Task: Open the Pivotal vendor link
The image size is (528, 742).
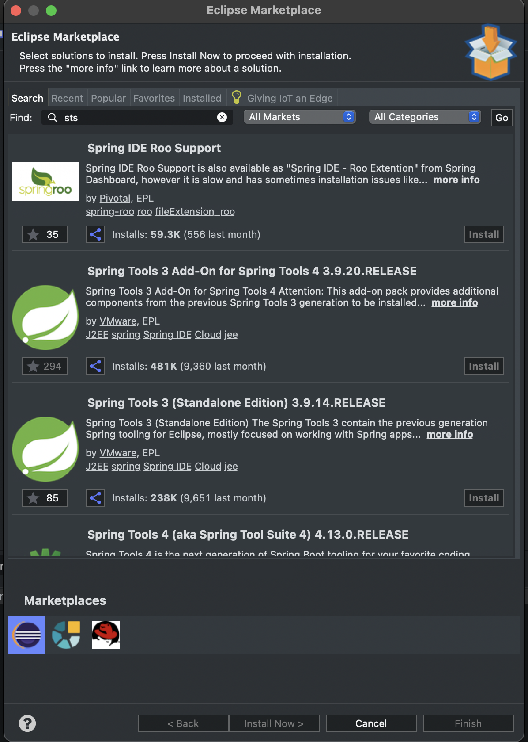Action: [x=115, y=198]
